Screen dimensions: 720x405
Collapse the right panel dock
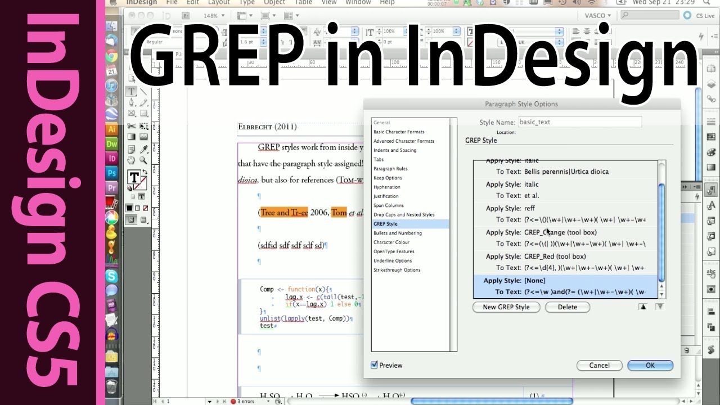pyautogui.click(x=716, y=52)
